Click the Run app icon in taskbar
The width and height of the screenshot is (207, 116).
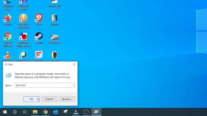[96, 112]
